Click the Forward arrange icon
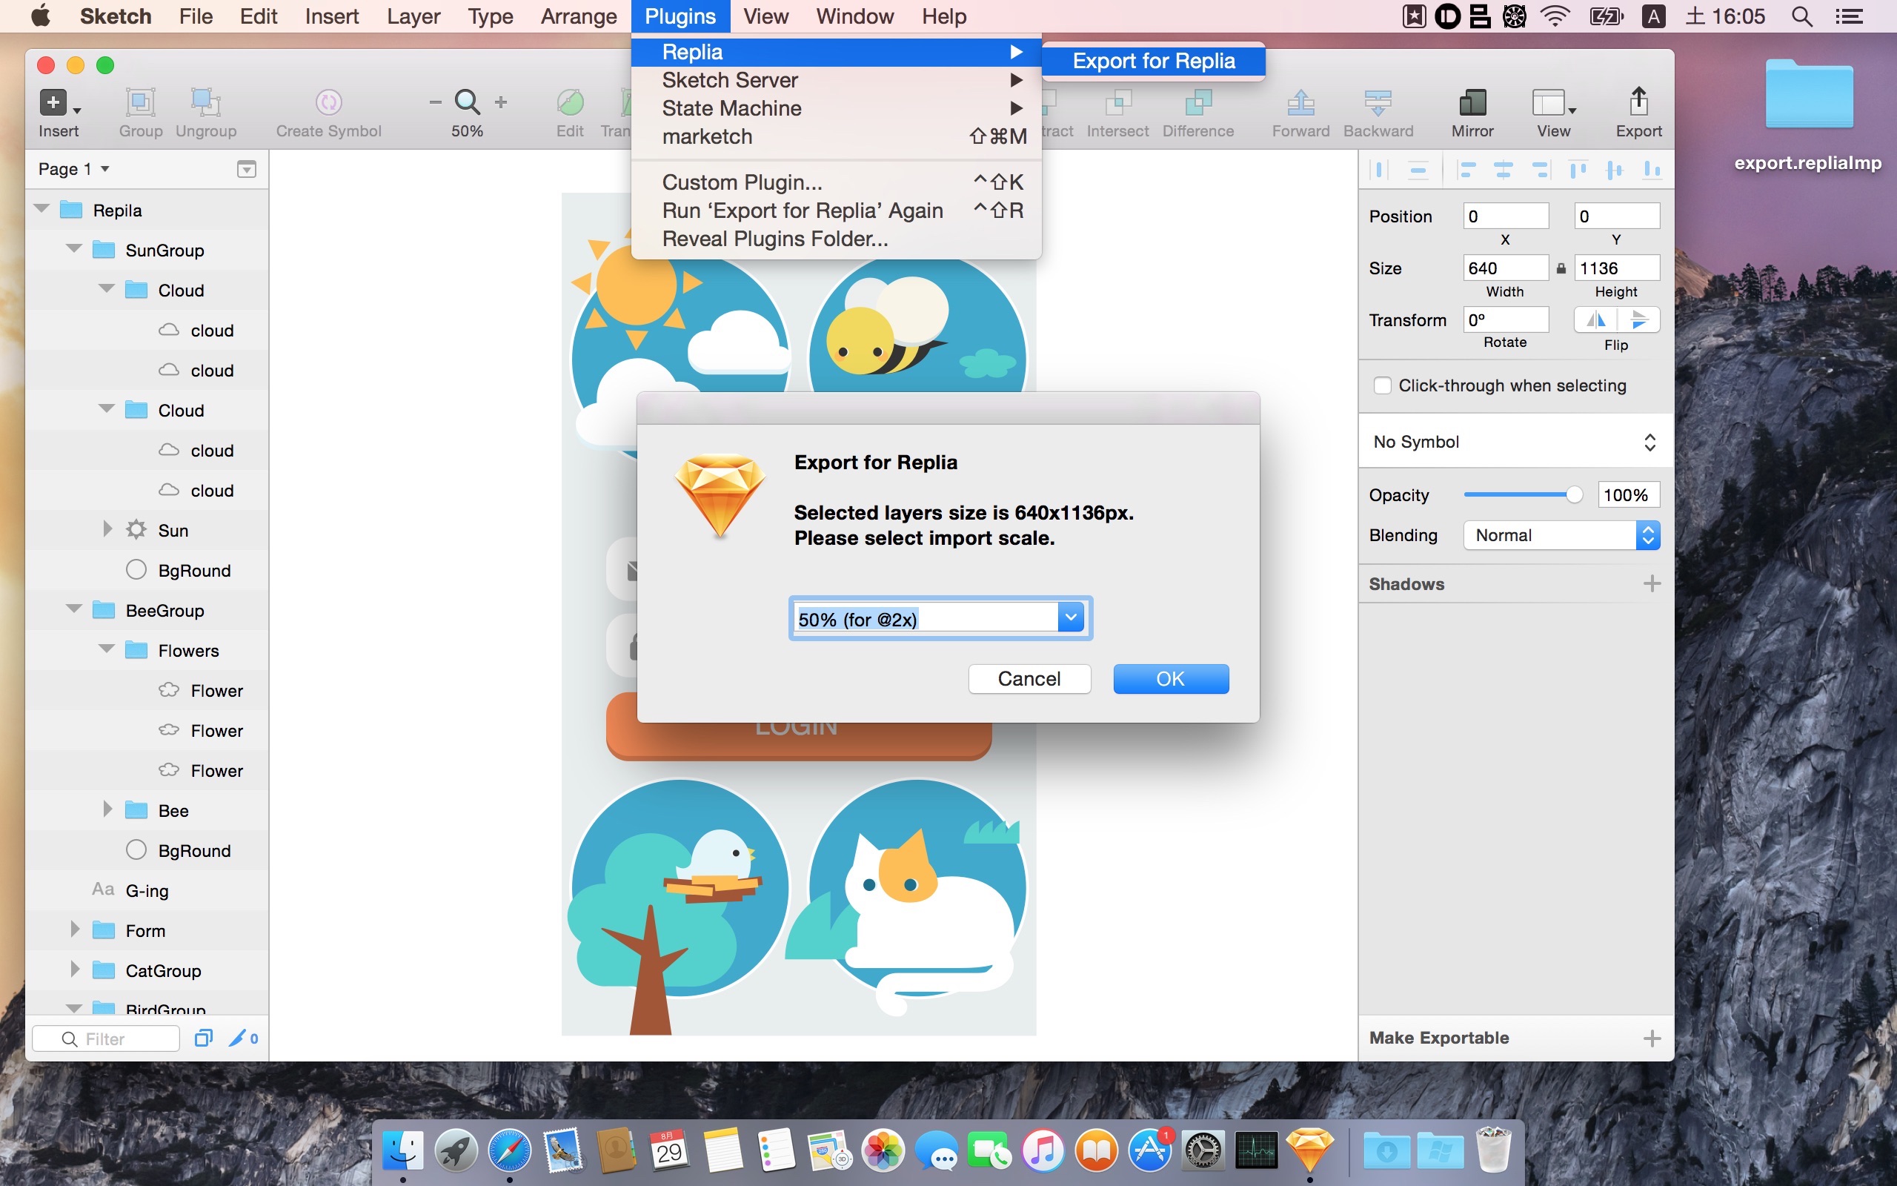This screenshot has height=1186, width=1897. click(x=1300, y=103)
